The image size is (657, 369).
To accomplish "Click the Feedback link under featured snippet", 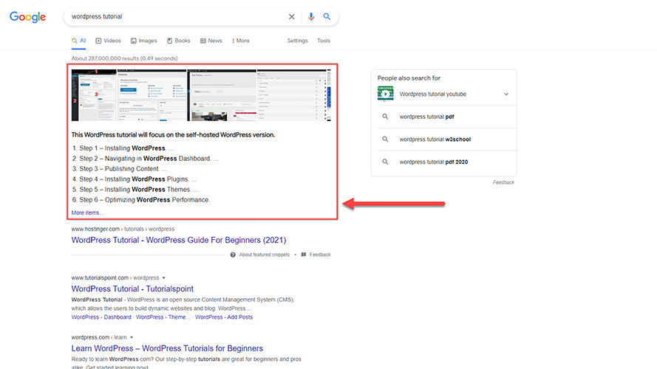I will point(320,255).
